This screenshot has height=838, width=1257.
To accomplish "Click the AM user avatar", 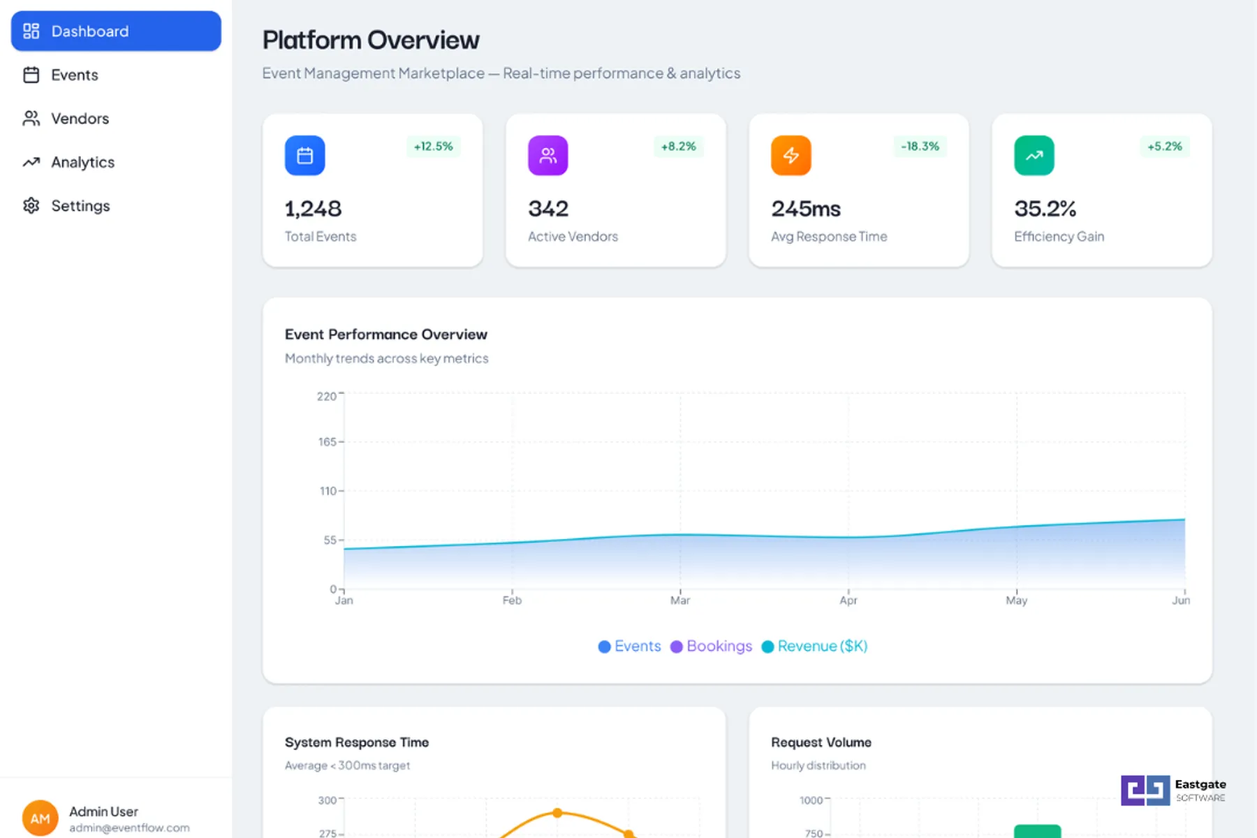I will tap(41, 818).
